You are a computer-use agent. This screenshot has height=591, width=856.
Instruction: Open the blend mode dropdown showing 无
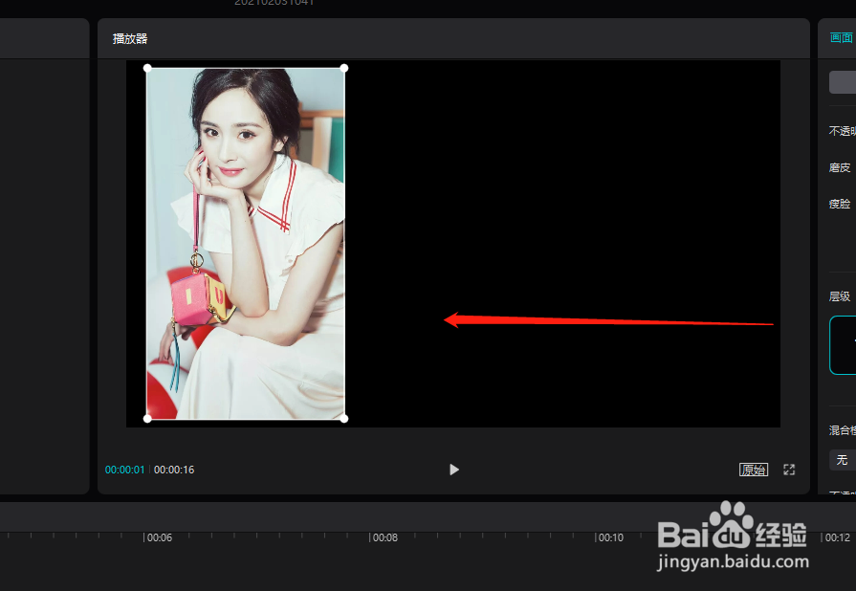coord(842,460)
